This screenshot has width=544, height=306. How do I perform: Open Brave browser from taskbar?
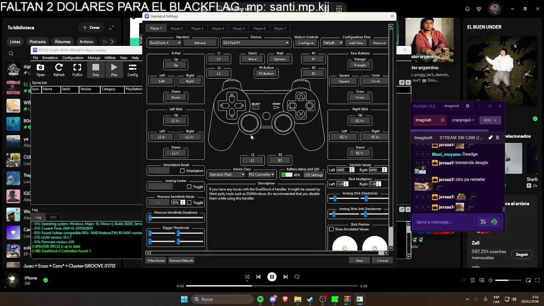[285, 299]
